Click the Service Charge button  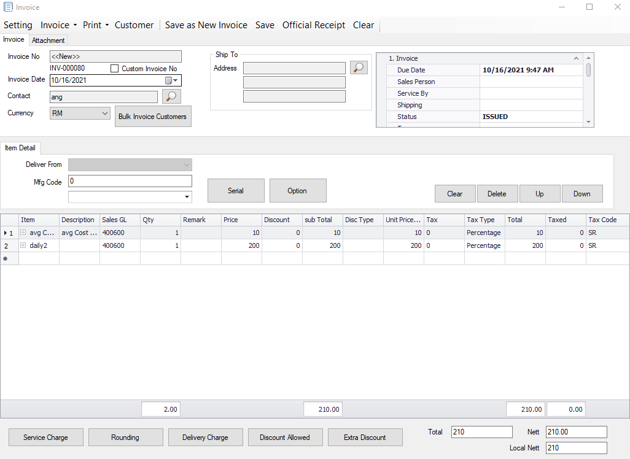[45, 438]
